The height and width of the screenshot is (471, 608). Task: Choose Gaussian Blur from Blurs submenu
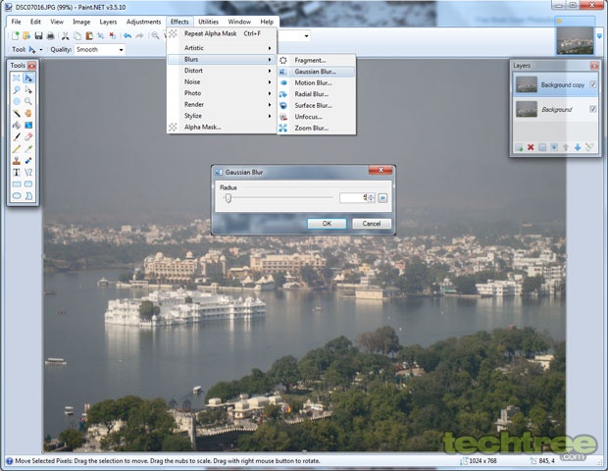(317, 72)
